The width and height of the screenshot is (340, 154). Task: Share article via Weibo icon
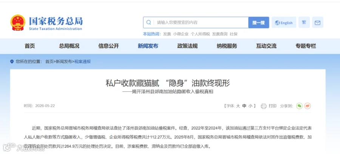point(308,106)
